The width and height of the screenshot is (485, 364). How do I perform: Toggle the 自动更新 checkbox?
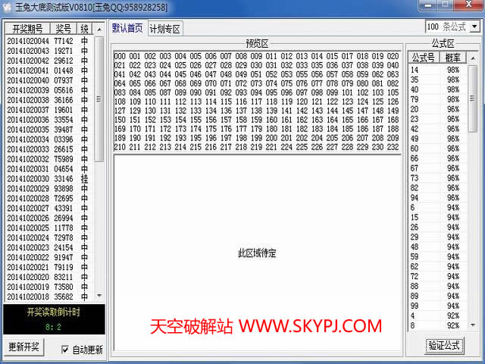[64, 350]
